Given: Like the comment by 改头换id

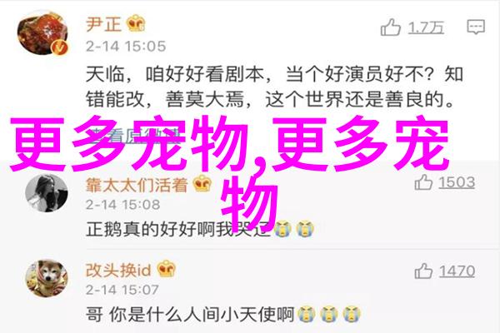Looking at the screenshot, I should 423,271.
